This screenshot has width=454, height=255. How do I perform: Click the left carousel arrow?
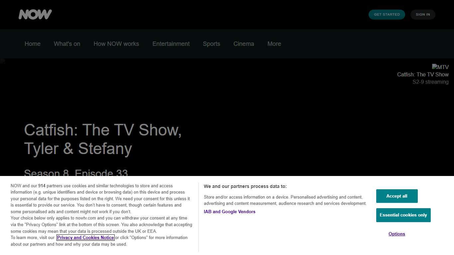tap(3, 61)
